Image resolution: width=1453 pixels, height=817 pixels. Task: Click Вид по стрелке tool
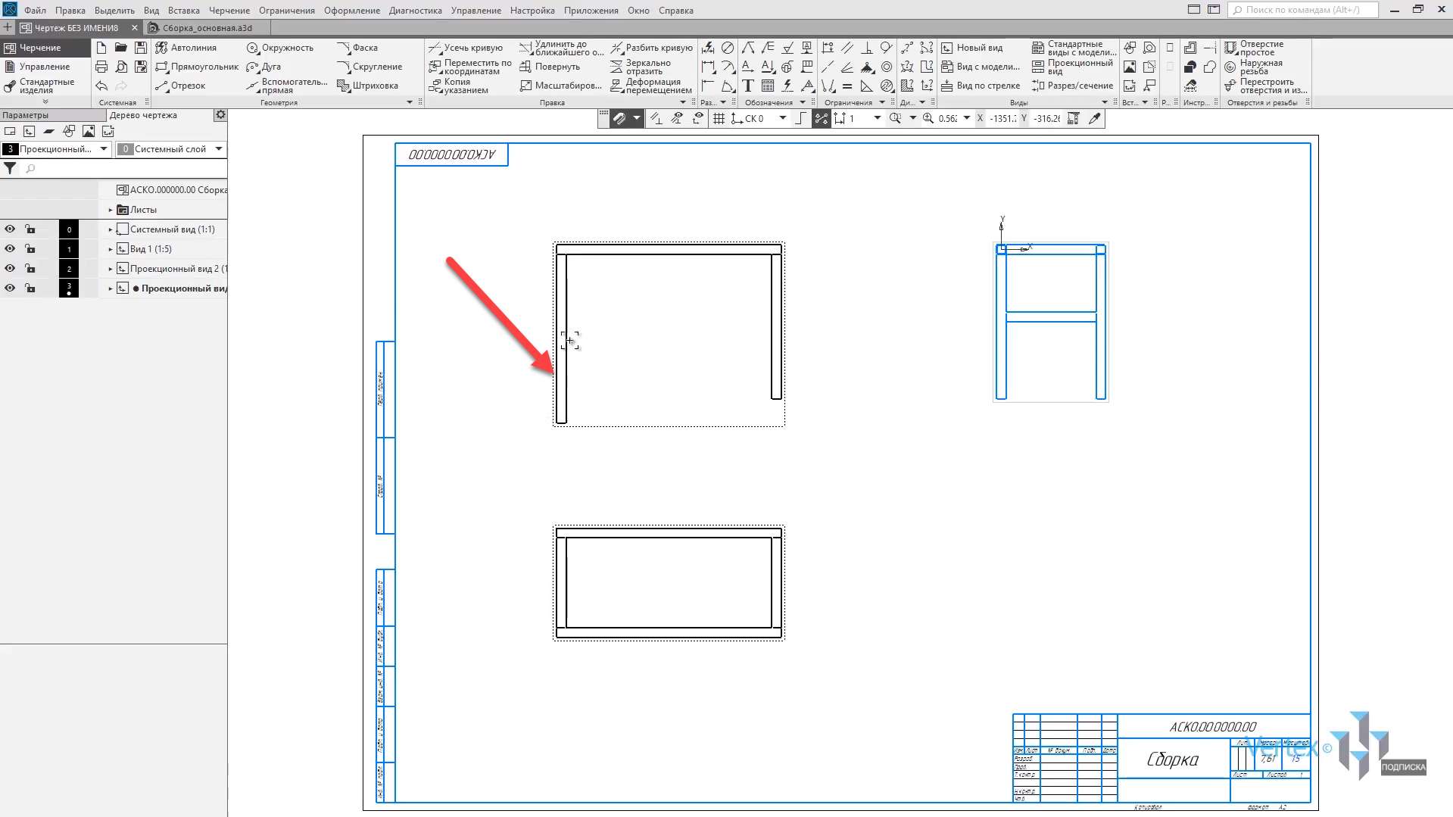(981, 86)
